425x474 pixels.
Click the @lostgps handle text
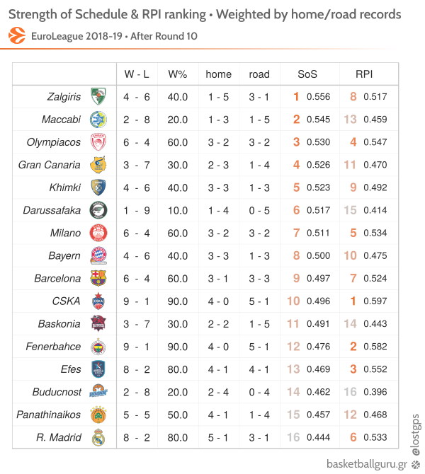coord(416,434)
